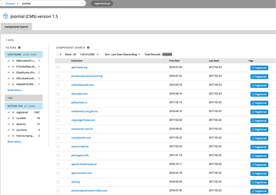
Task: Exclude hostname 0004.toben01 with X
Action: pyautogui.click(x=13, y=61)
